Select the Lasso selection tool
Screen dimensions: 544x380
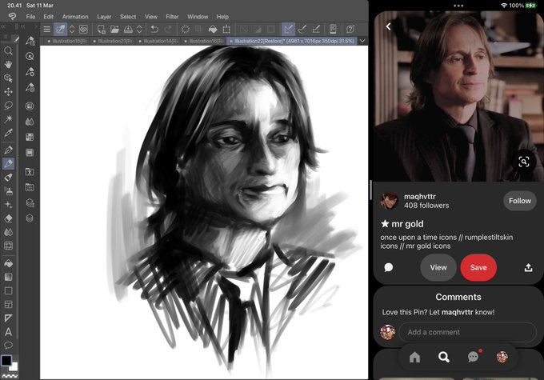pyautogui.click(x=8, y=106)
